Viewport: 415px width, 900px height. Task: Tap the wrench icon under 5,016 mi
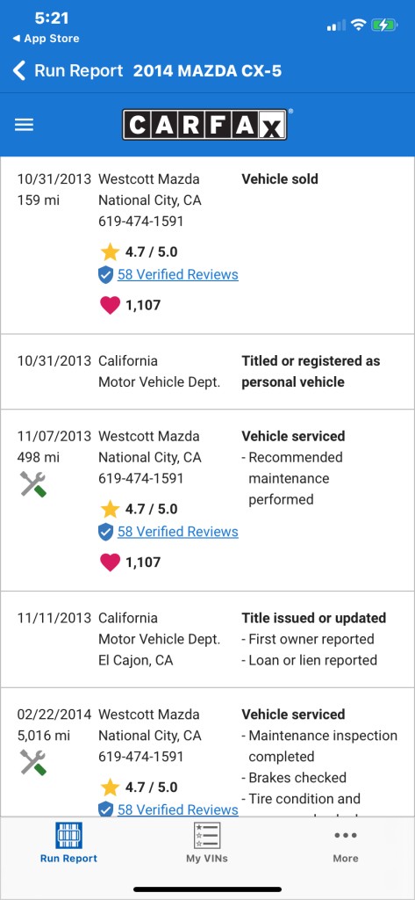click(32, 762)
